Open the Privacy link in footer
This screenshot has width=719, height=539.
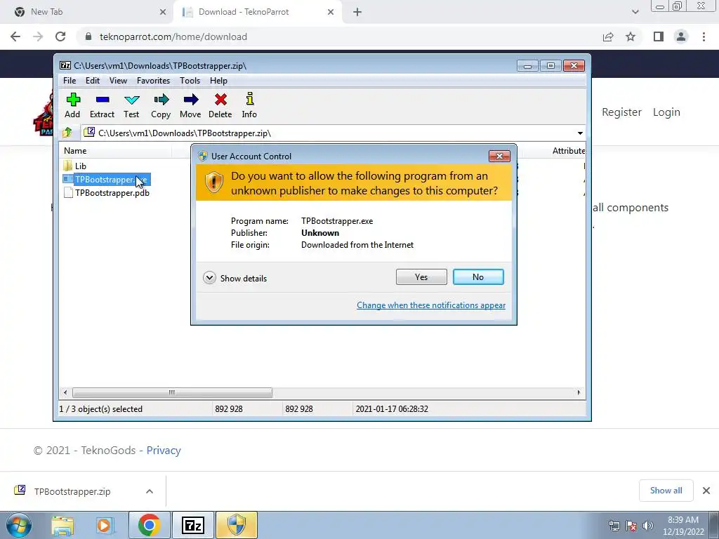[x=164, y=451]
